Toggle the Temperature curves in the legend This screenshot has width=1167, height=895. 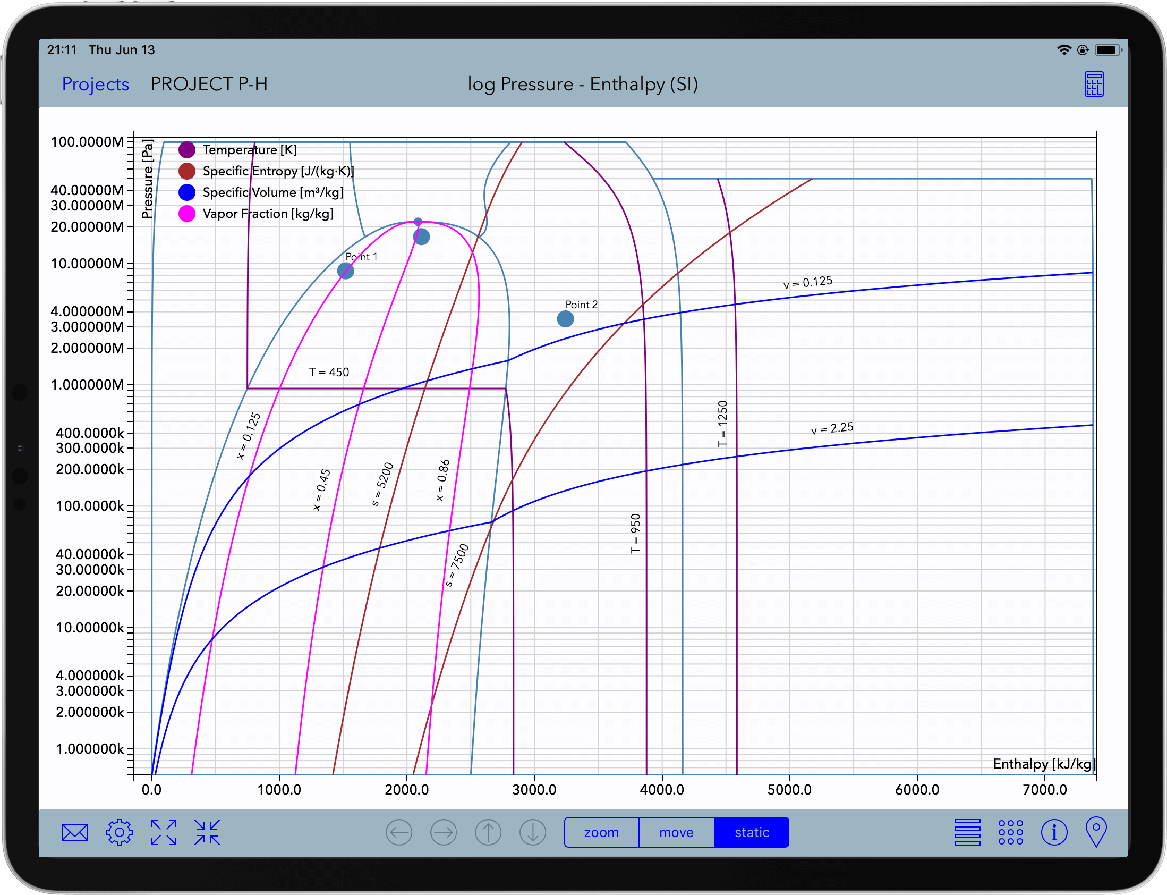click(x=187, y=150)
